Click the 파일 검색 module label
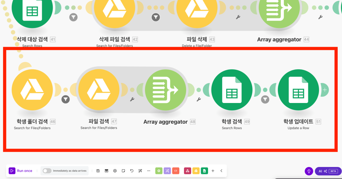The width and height of the screenshot is (342, 179). [x=99, y=121]
